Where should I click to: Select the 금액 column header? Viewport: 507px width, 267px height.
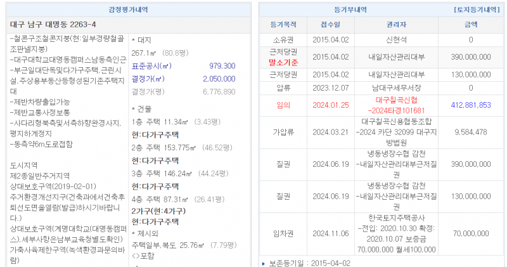click(x=470, y=25)
